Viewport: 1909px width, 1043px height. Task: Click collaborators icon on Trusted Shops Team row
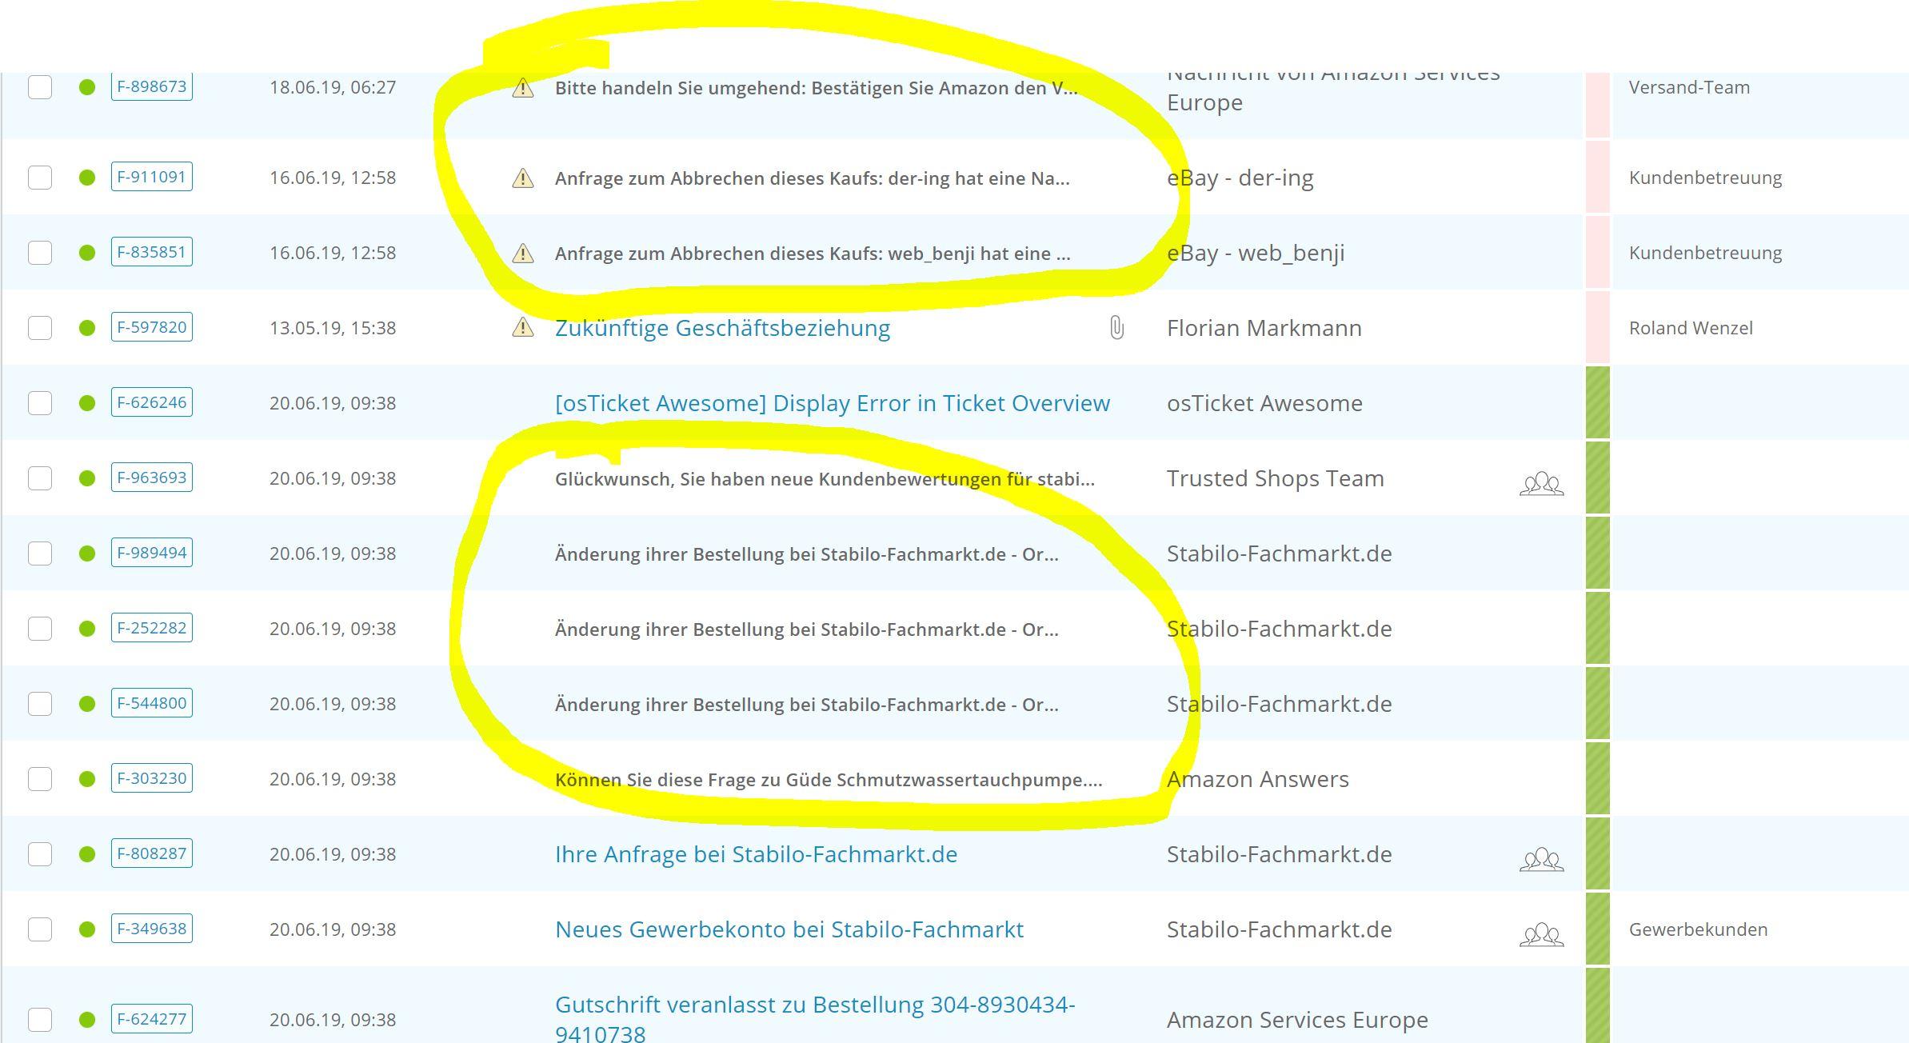(1541, 483)
